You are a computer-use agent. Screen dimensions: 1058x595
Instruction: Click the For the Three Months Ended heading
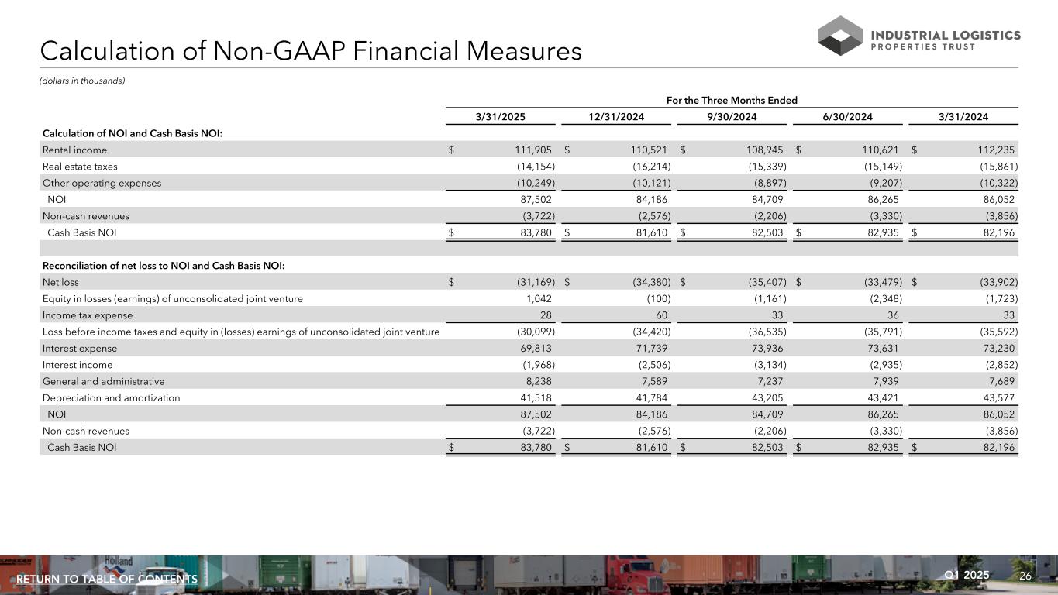tap(732, 100)
